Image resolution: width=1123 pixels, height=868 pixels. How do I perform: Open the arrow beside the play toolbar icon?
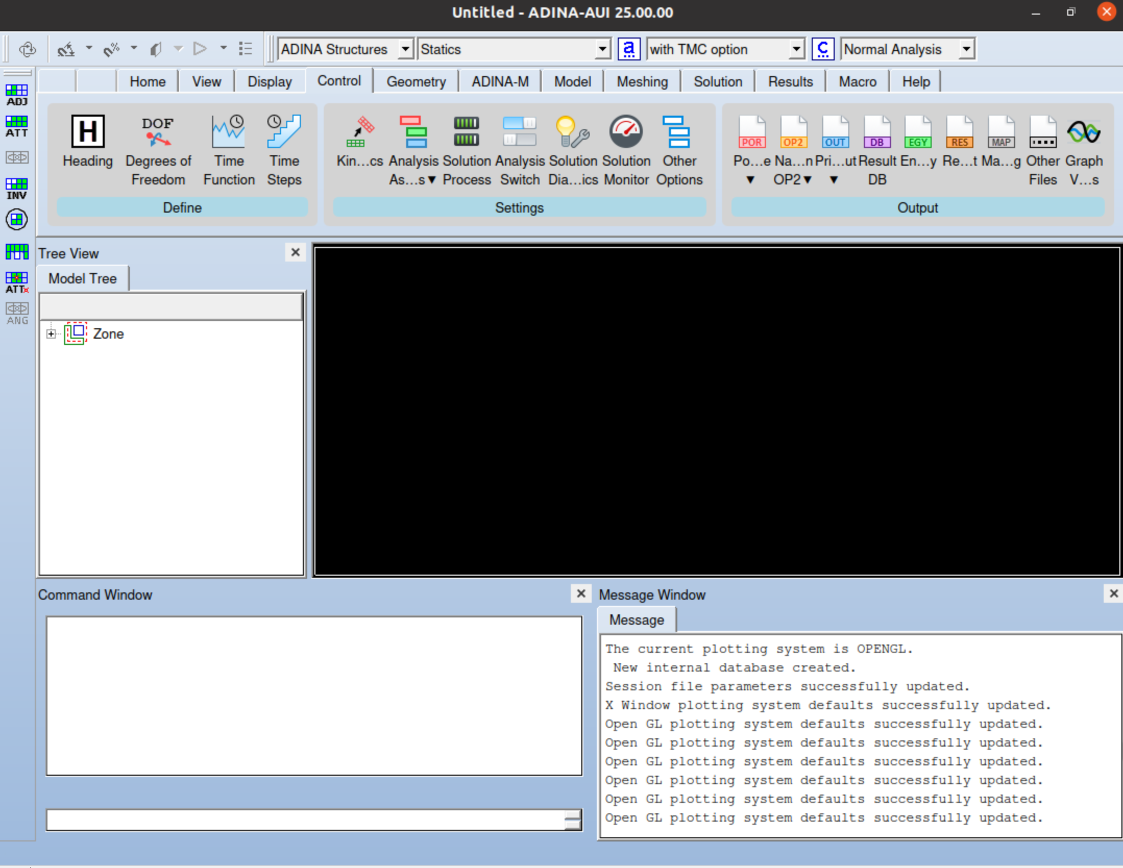223,48
